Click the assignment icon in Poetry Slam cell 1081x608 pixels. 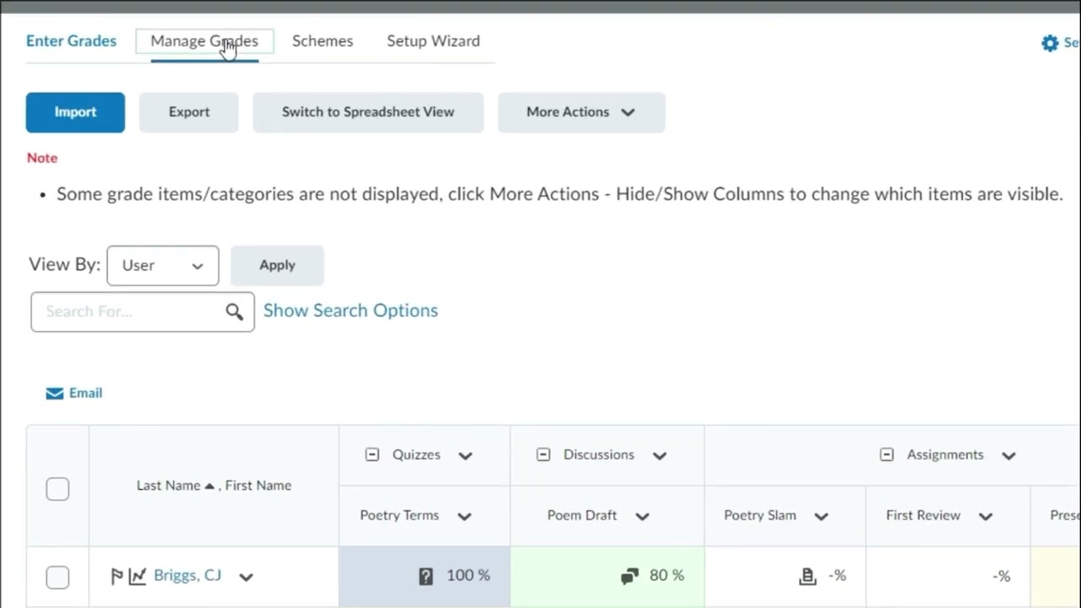pyautogui.click(x=807, y=576)
